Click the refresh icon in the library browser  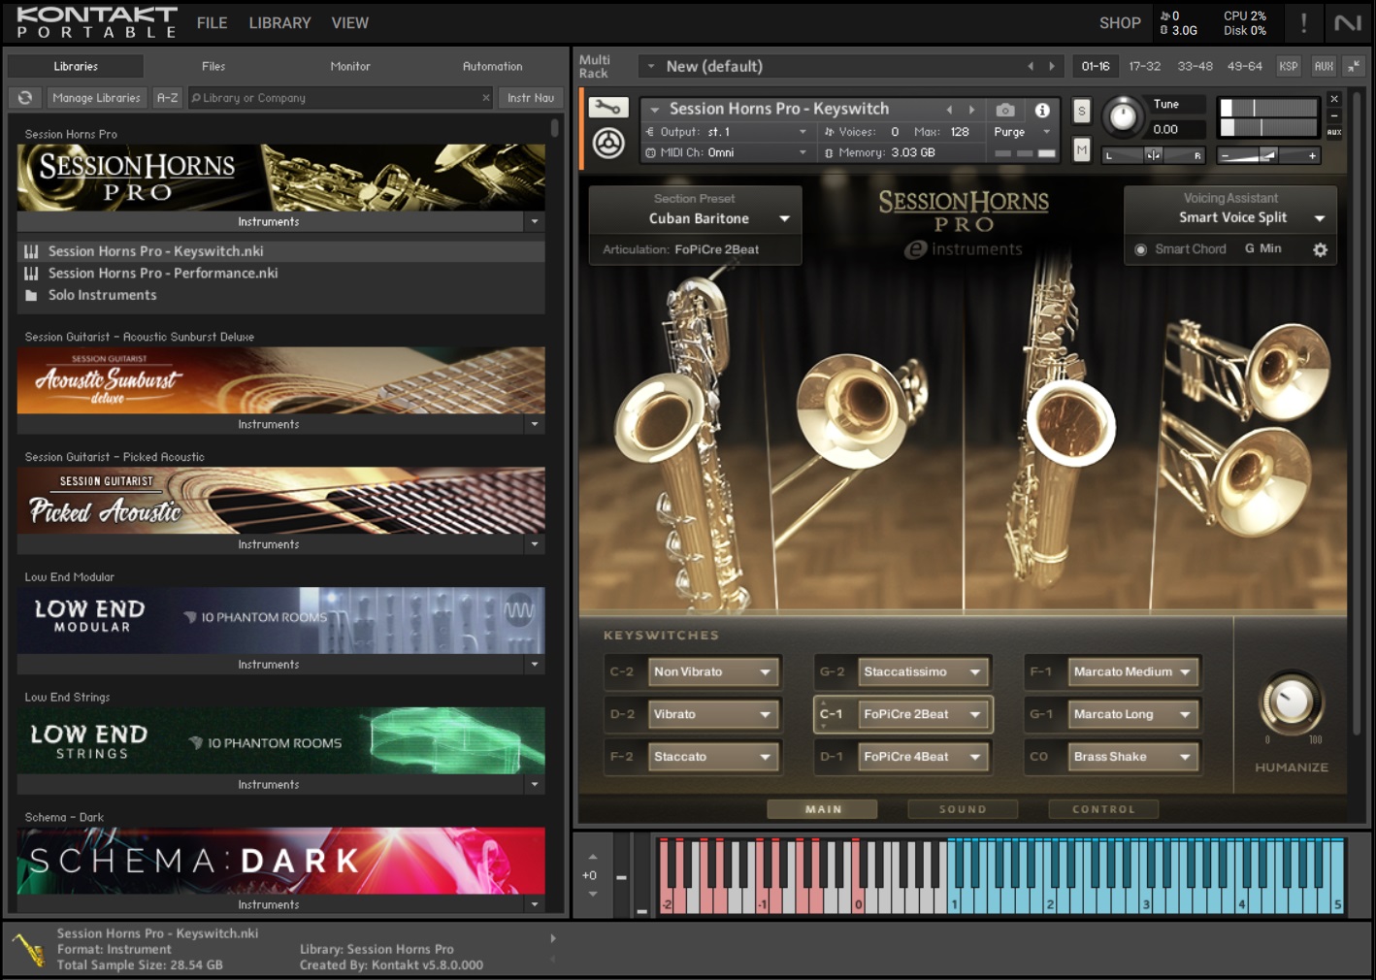point(23,97)
